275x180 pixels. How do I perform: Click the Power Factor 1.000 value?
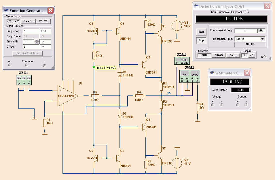[240, 90]
